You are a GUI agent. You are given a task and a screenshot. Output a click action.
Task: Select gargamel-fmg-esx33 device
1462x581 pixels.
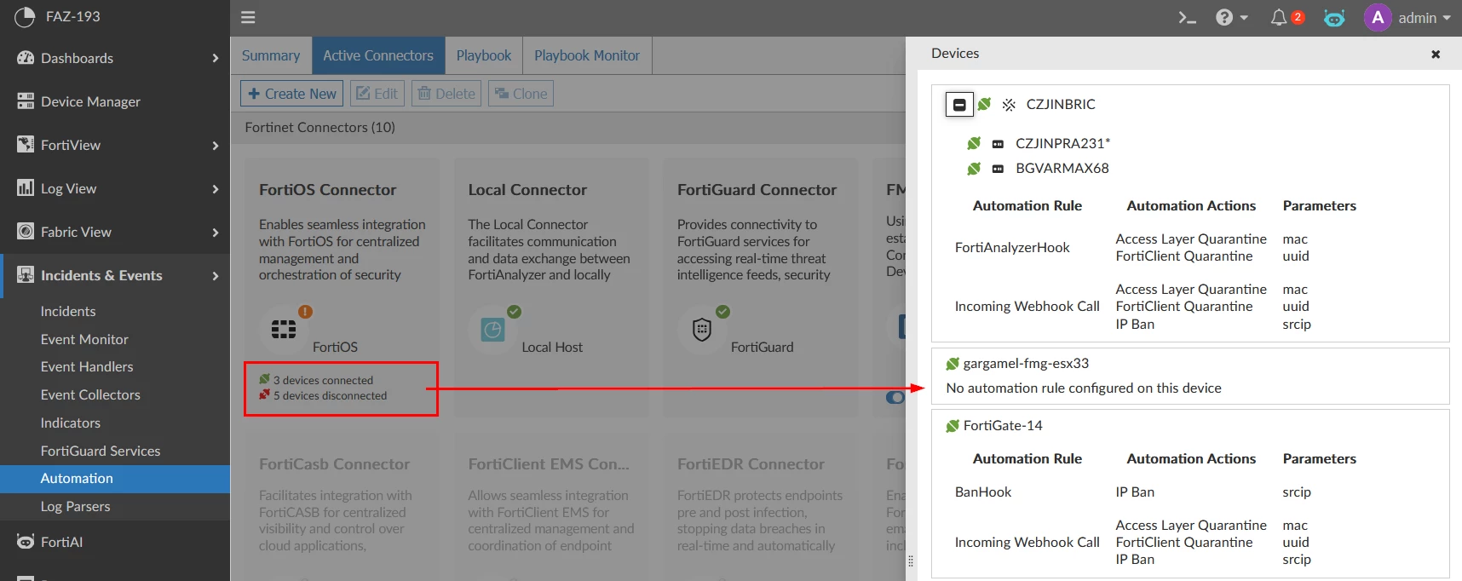pyautogui.click(x=1026, y=363)
